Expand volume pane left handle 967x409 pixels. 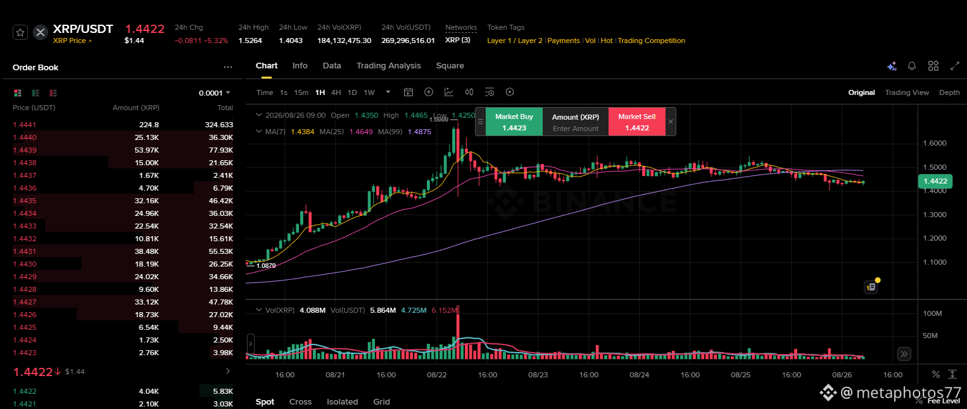(x=251, y=345)
